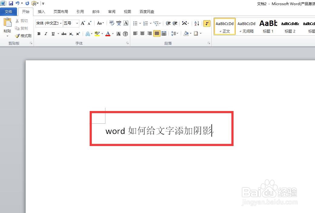Toggle Subscript formatting

[71, 34]
